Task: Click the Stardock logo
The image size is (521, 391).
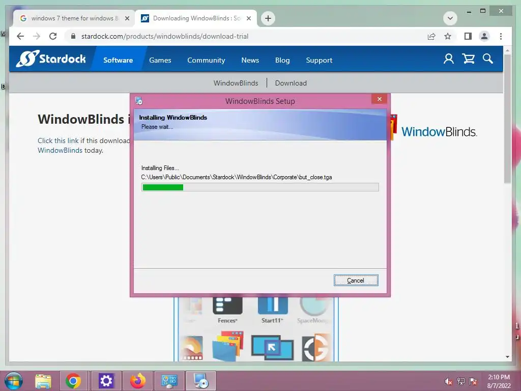Action: pyautogui.click(x=51, y=59)
